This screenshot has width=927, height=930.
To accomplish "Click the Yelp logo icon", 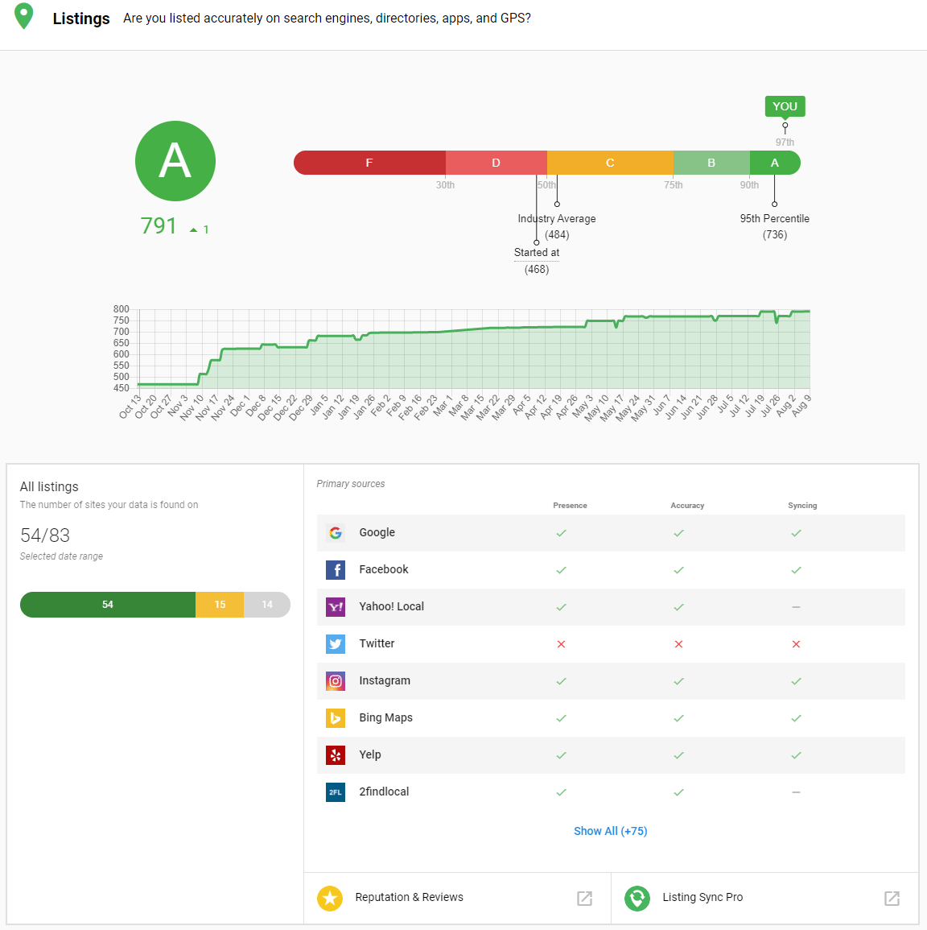I will pos(336,755).
